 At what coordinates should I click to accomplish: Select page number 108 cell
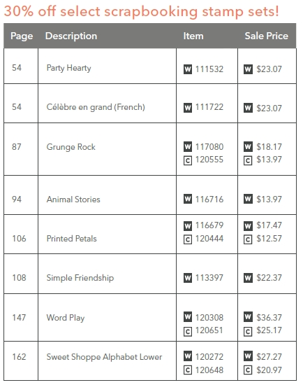[x=21, y=274]
